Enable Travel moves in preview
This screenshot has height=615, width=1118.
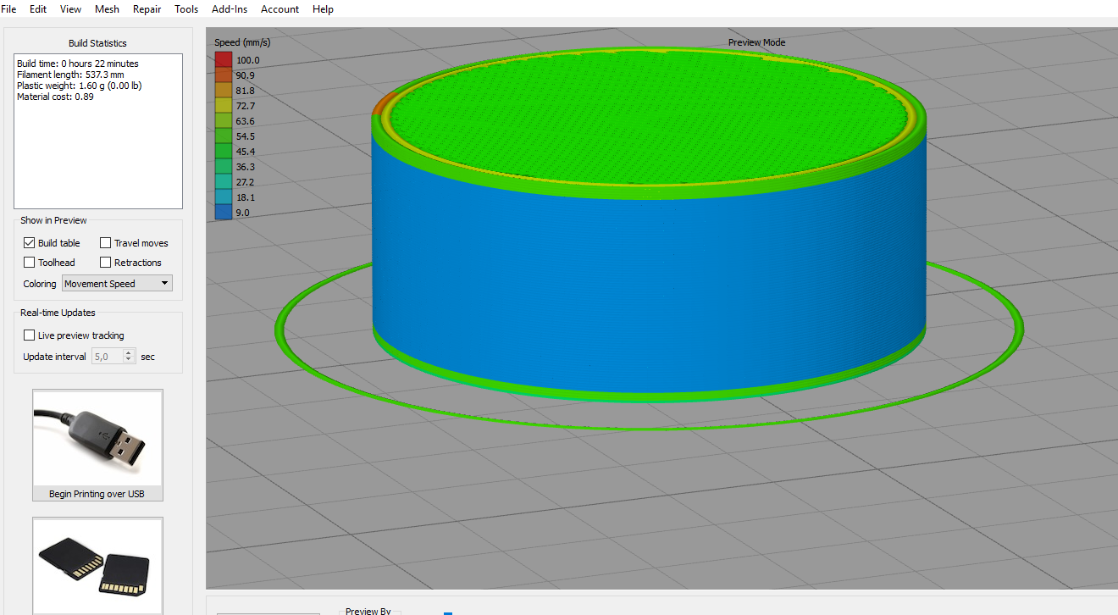pyautogui.click(x=106, y=243)
